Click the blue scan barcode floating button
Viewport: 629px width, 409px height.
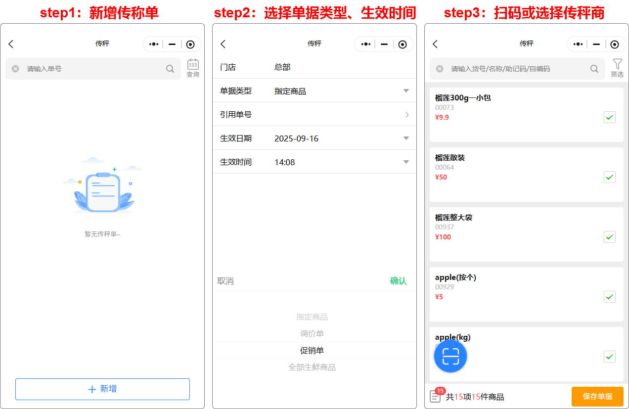click(x=450, y=356)
